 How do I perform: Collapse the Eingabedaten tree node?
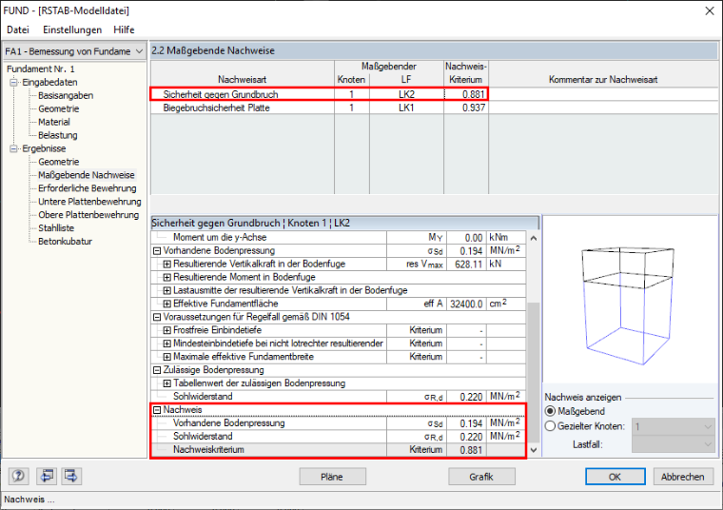tap(14, 83)
